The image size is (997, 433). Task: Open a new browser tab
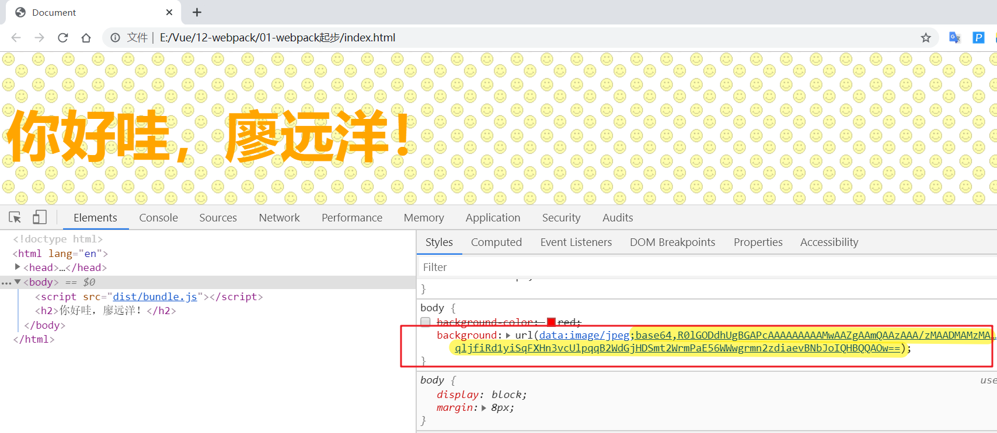pos(197,12)
